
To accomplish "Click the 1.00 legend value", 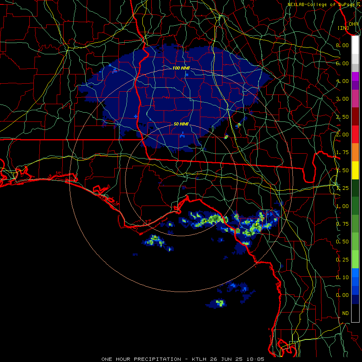I will coord(342,206).
